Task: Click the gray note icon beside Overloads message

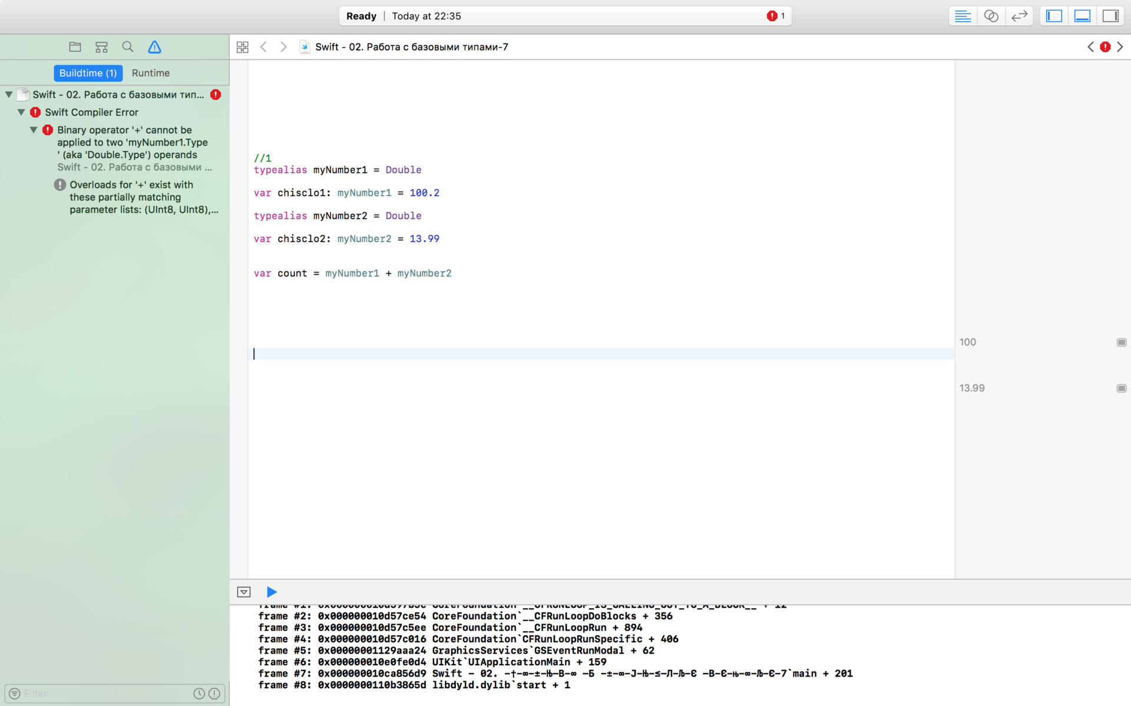Action: click(x=60, y=185)
